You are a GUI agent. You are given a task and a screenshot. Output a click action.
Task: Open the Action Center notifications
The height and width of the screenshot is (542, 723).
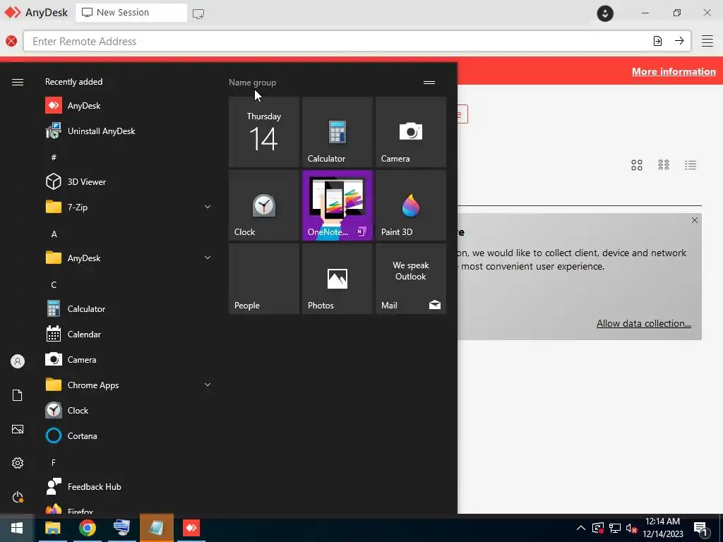pyautogui.click(x=701, y=529)
